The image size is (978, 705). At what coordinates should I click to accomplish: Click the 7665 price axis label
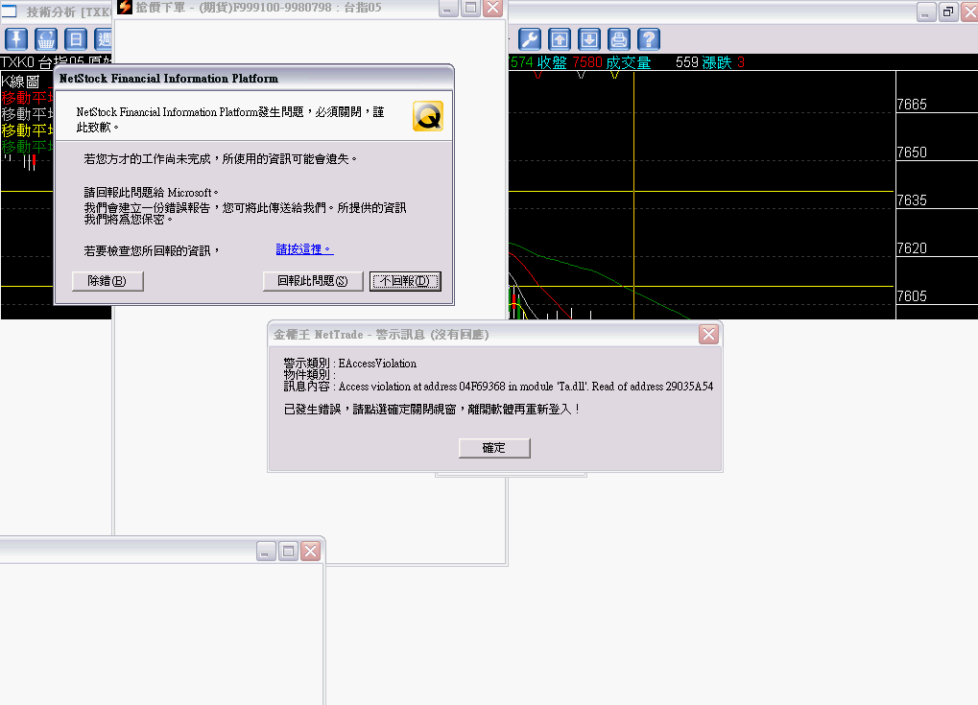[x=912, y=105]
